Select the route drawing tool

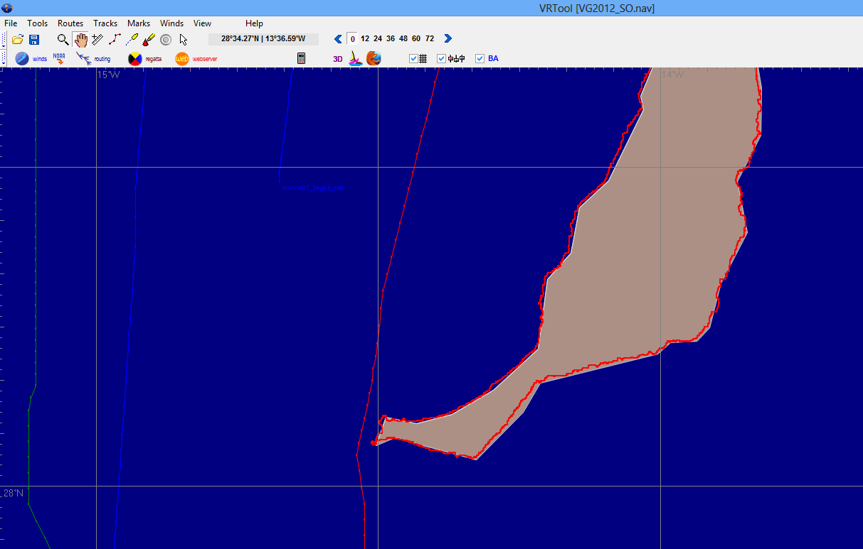(x=115, y=40)
